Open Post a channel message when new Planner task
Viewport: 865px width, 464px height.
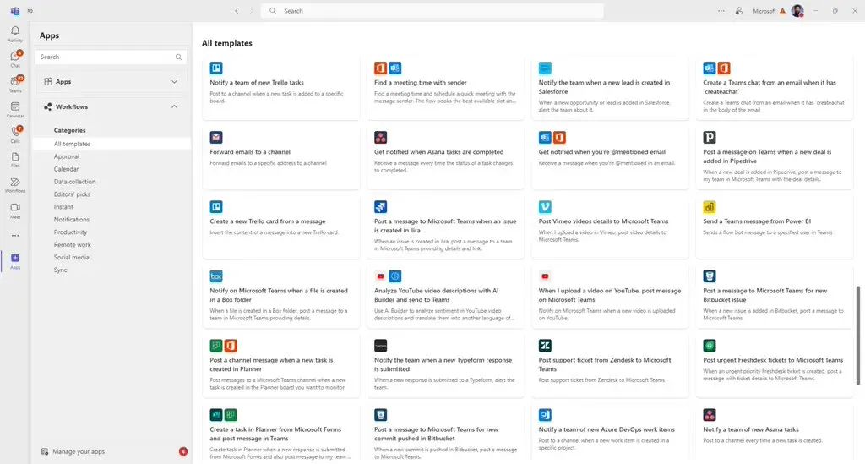coord(280,364)
